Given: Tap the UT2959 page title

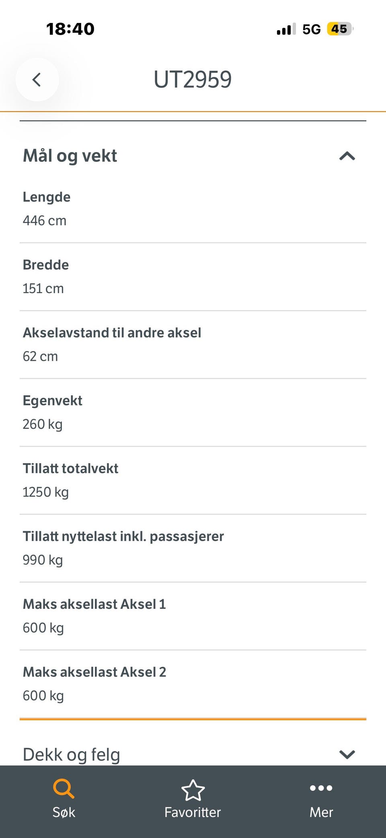Looking at the screenshot, I should pyautogui.click(x=193, y=79).
